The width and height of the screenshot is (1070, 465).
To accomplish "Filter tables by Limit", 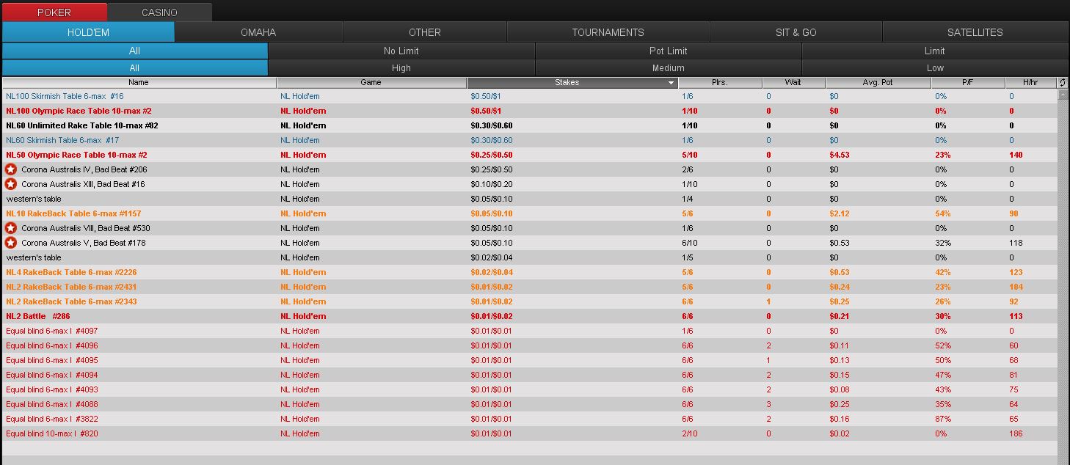I will coord(935,51).
